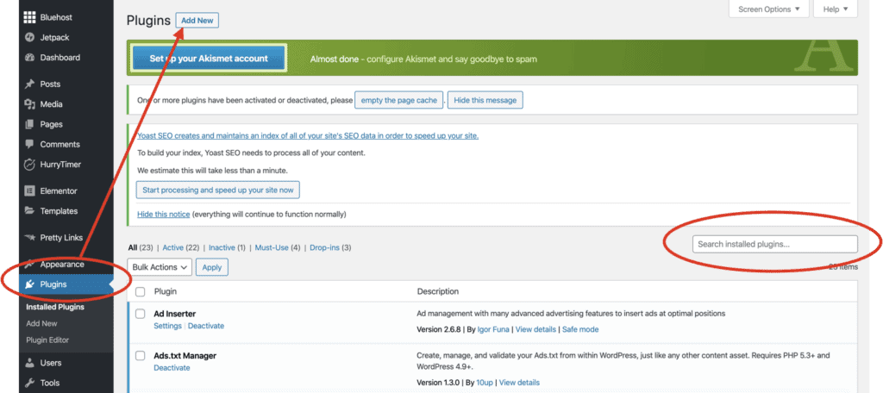Viewport: 883px width, 393px height.
Task: Click the Posts pin icon
Action: 30,84
